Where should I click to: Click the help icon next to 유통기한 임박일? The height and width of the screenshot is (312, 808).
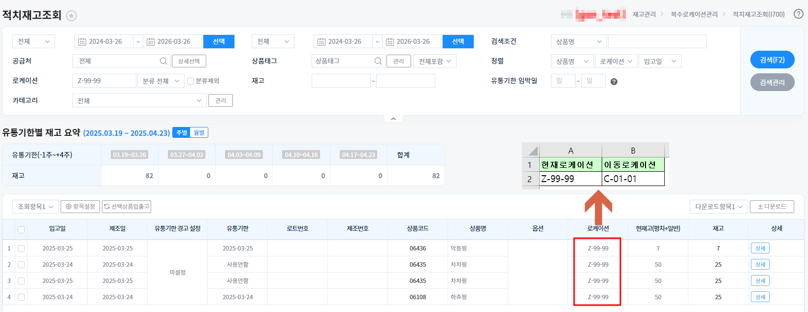[x=614, y=82]
